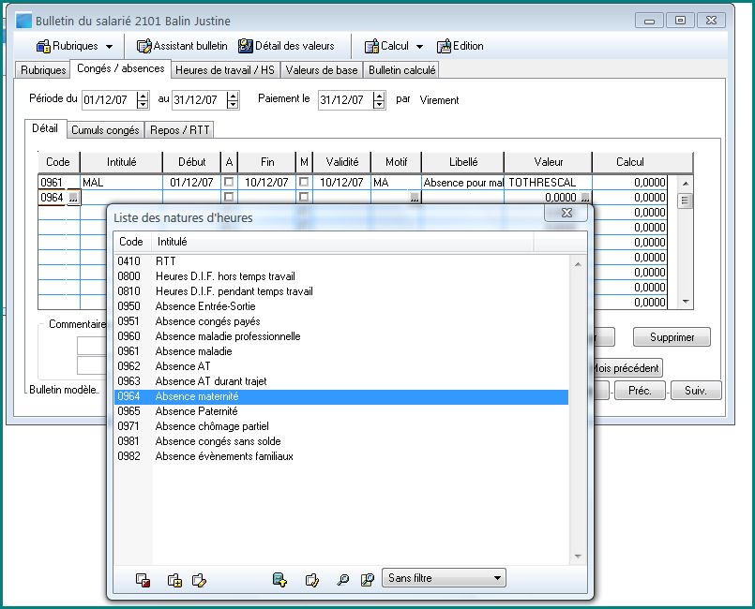
Task: Toggle the M checkbox on row 0961
Action: [303, 182]
